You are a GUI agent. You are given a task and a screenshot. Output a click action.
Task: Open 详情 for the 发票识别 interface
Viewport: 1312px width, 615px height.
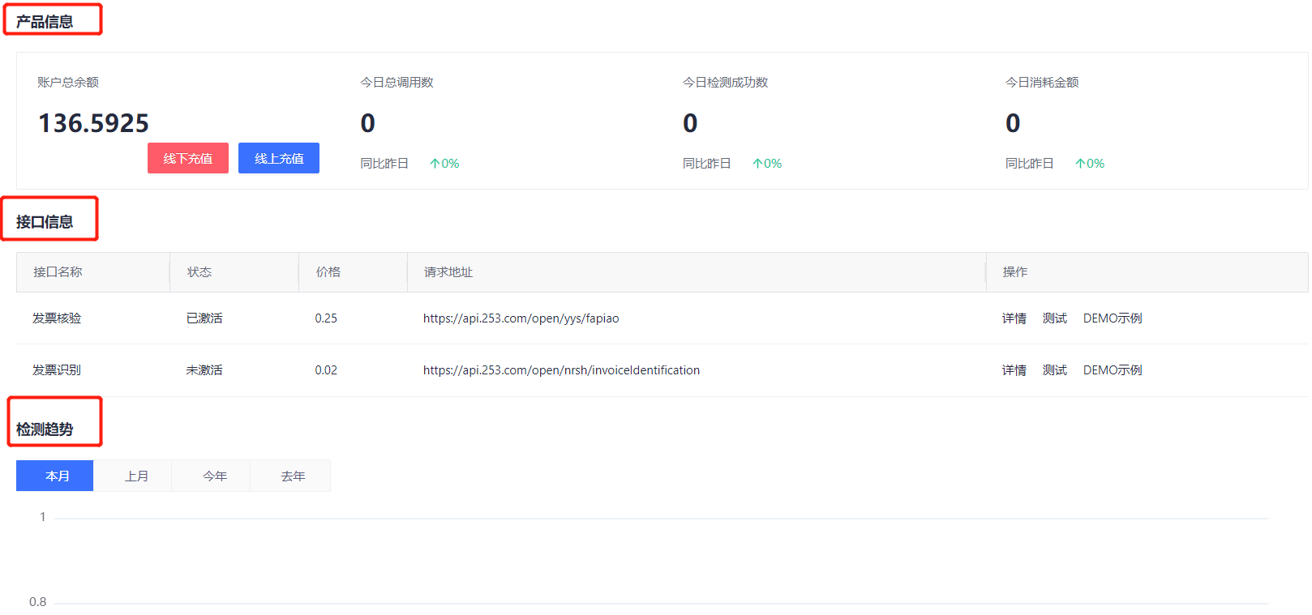[x=1014, y=370]
